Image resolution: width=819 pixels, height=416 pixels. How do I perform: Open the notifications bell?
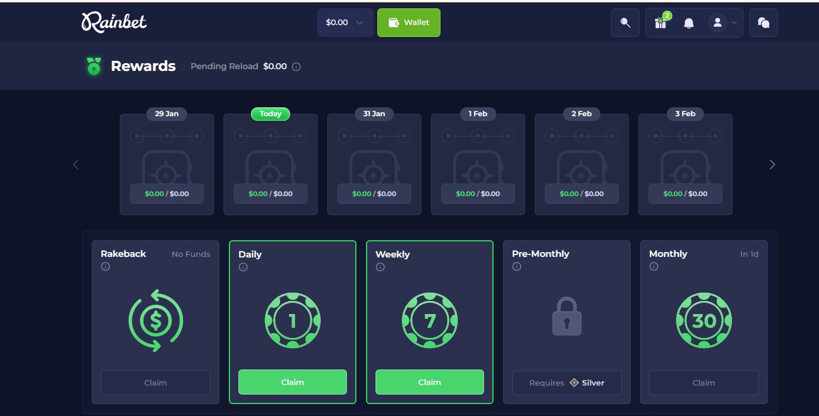688,23
